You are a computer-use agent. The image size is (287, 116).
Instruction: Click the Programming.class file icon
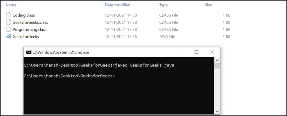pyautogui.click(x=8, y=29)
